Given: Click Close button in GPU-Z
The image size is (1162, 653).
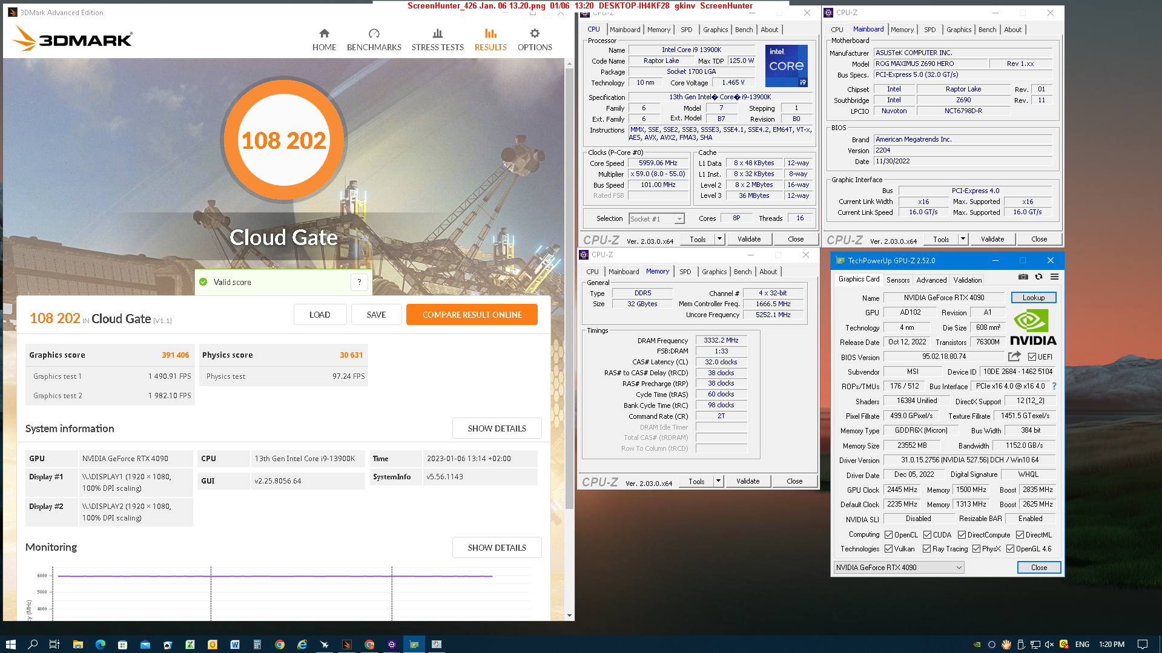Looking at the screenshot, I should [x=1039, y=568].
